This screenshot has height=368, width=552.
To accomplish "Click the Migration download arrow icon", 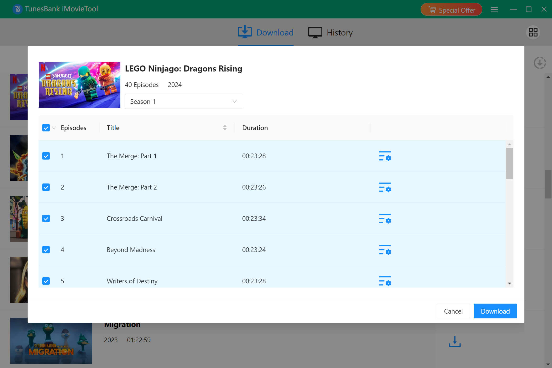I will (x=455, y=341).
